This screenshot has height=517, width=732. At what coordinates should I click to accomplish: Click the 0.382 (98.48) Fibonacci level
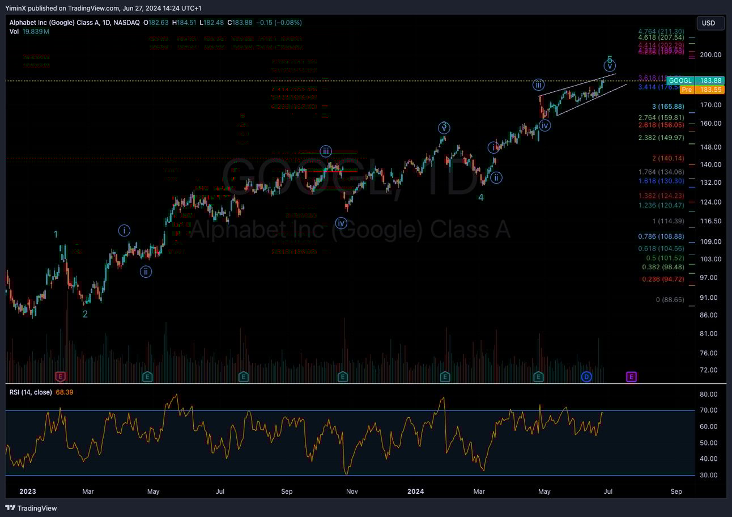pyautogui.click(x=663, y=267)
